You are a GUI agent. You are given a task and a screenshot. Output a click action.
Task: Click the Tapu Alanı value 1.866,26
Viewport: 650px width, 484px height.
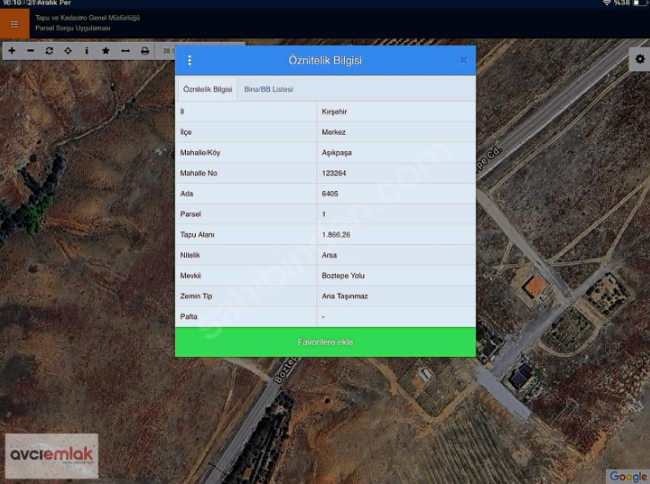[337, 235]
